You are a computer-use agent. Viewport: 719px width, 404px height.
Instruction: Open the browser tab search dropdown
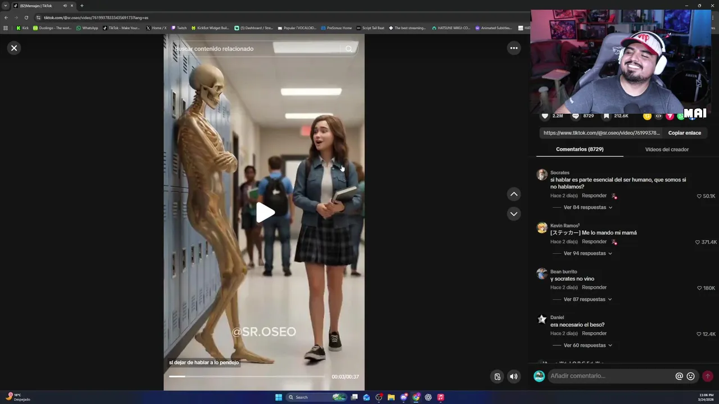click(x=6, y=6)
